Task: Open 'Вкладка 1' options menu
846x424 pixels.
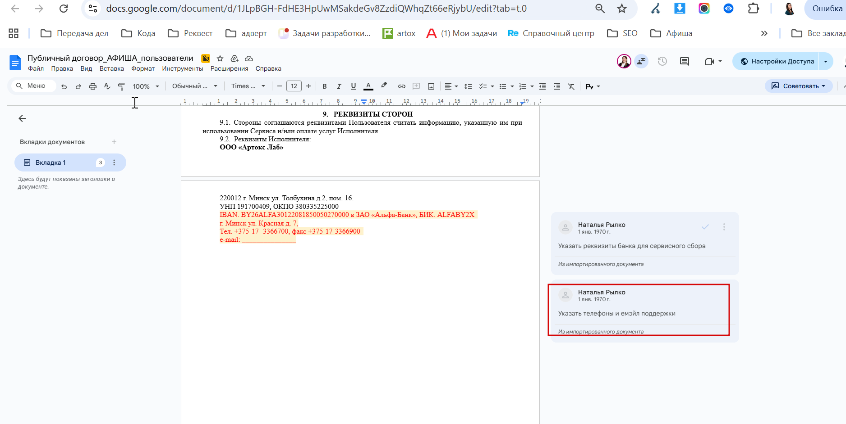Action: [114, 162]
